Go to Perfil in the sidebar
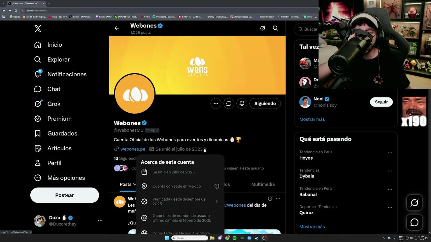Image resolution: width=431 pixels, height=242 pixels. [x=48, y=163]
